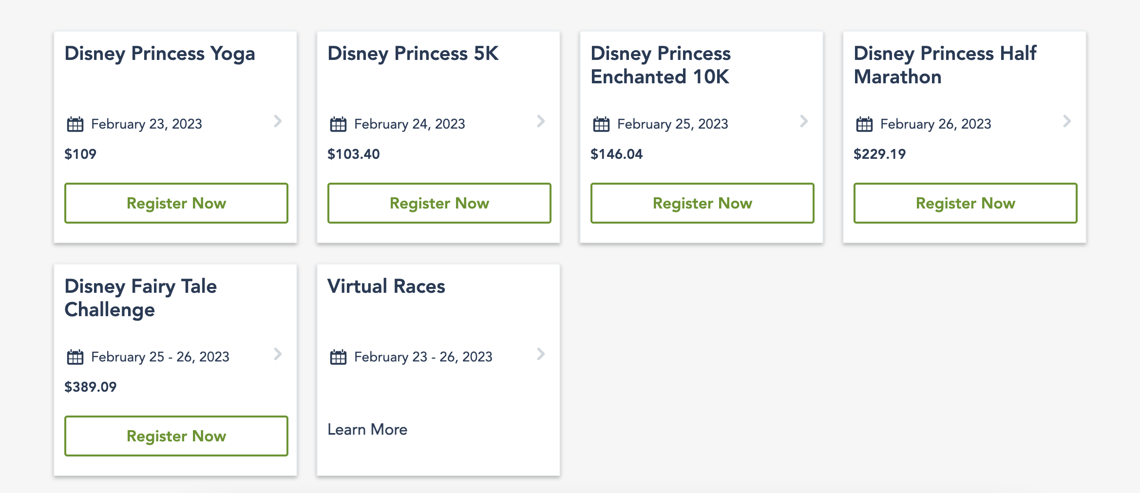1140x493 pixels.
Task: Click calendar icon on Fairy Tale Challenge card
Action: point(75,357)
